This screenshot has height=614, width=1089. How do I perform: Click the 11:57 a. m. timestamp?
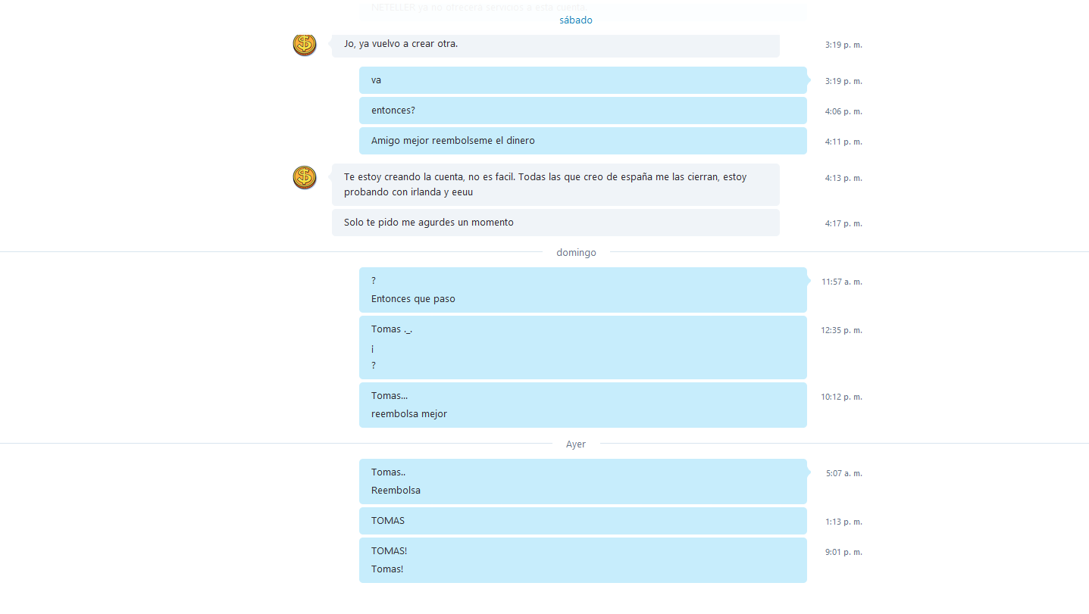click(x=842, y=282)
